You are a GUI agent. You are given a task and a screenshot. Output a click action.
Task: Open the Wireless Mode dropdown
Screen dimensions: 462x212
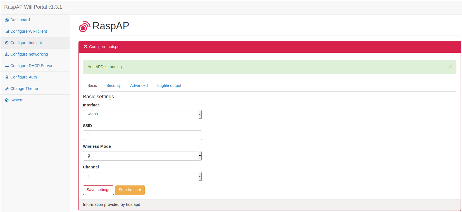click(x=142, y=156)
